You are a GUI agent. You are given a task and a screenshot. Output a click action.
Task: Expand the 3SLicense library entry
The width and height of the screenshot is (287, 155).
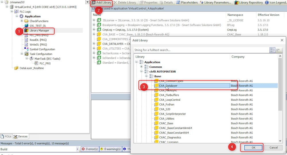[94, 20]
